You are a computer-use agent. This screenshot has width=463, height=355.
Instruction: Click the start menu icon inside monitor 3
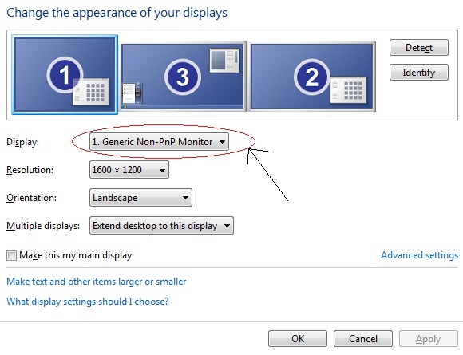tap(133, 93)
